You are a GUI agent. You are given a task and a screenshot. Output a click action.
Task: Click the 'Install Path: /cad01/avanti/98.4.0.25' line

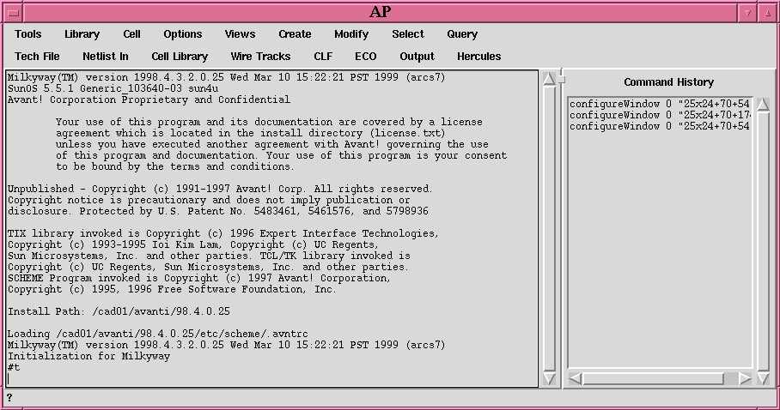tap(119, 311)
